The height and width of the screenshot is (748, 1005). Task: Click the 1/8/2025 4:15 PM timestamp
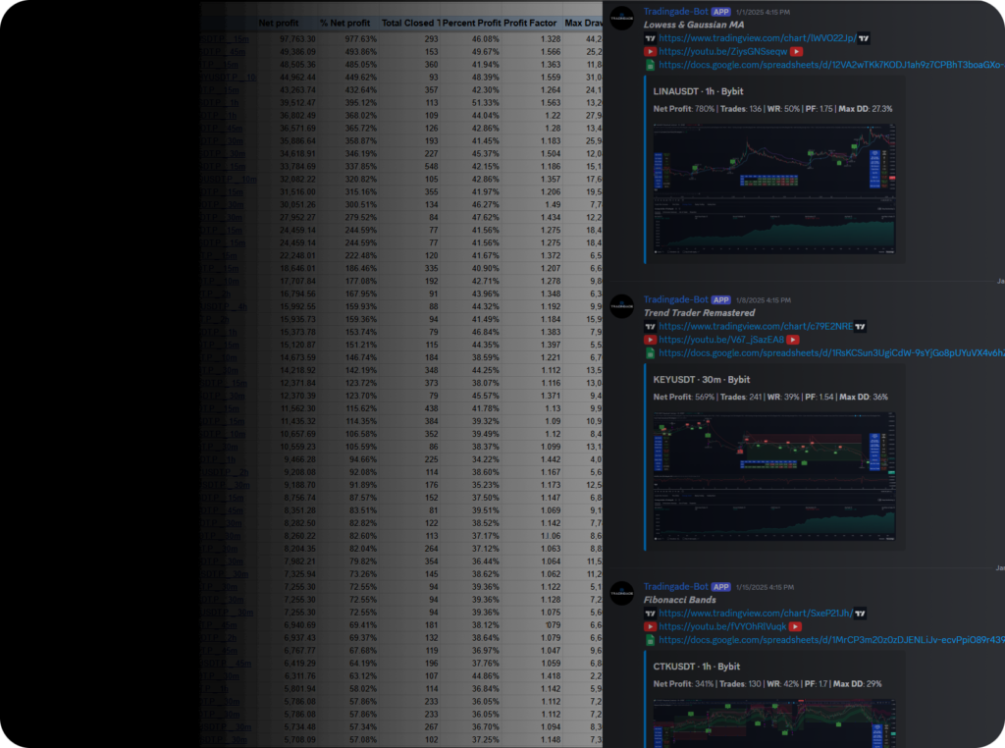point(764,300)
